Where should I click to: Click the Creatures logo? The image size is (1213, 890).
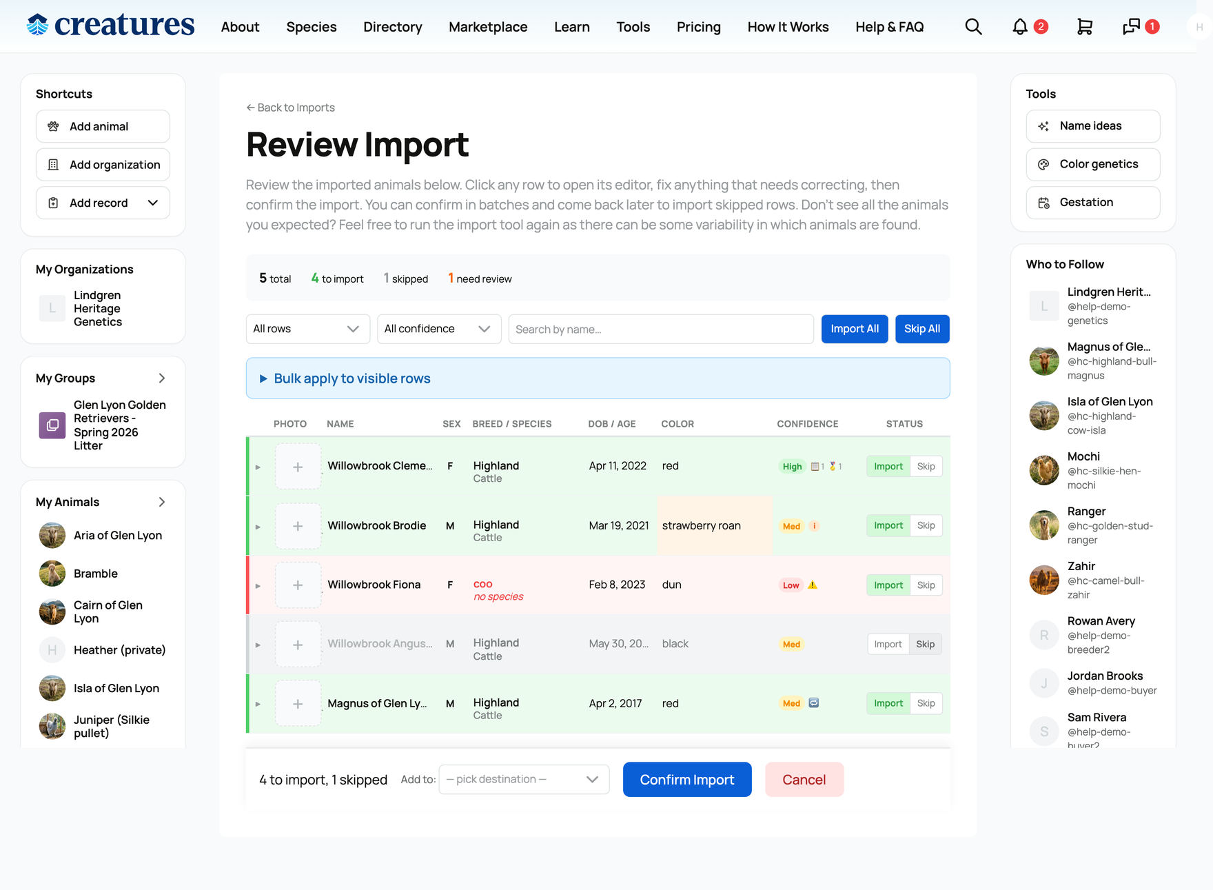(x=110, y=25)
